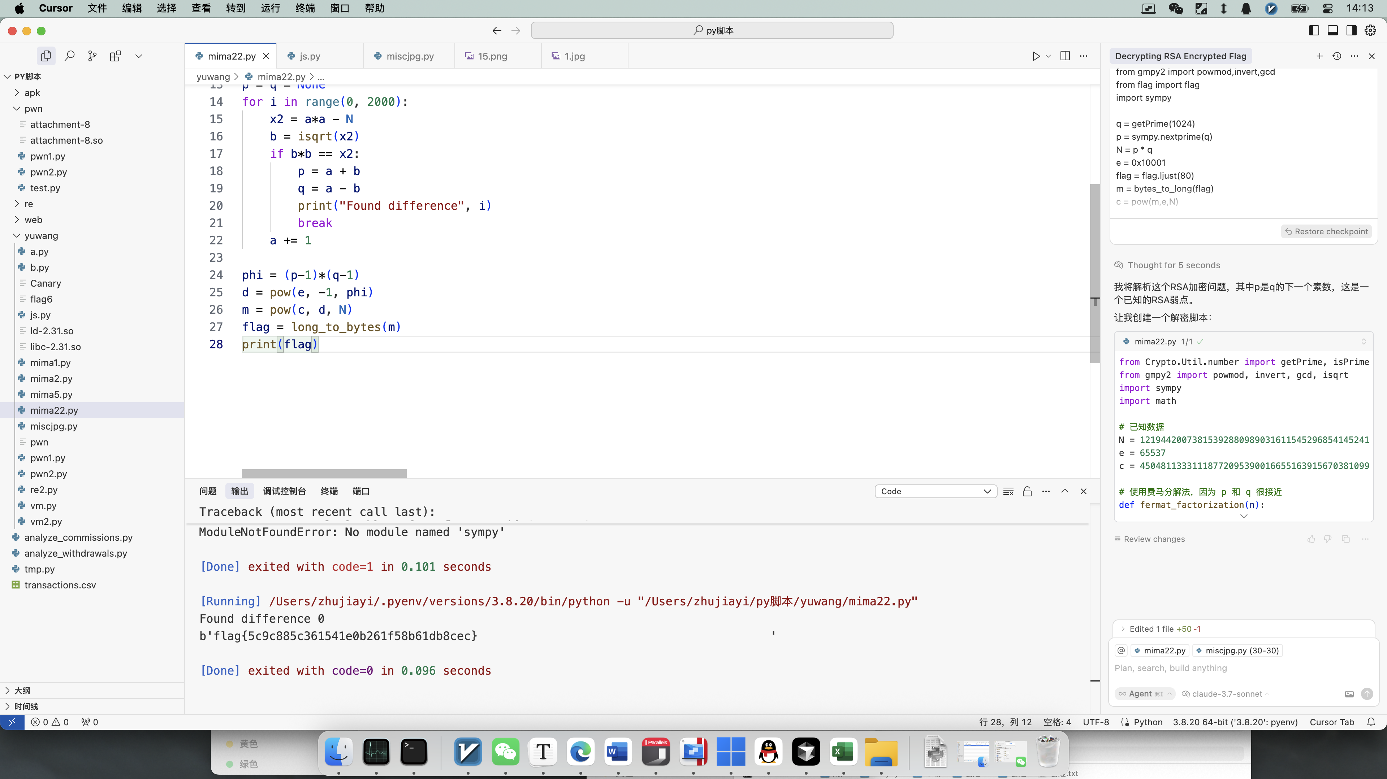
Task: Open WeChat from the Dock
Action: click(x=505, y=752)
